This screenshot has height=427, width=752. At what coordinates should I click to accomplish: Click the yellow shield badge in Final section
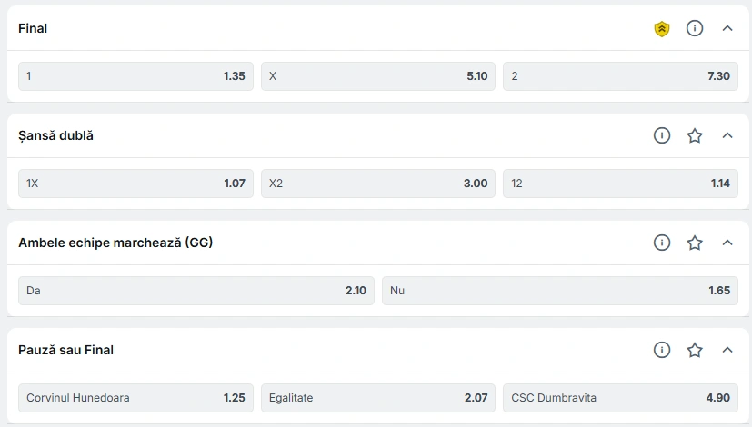[x=662, y=29]
